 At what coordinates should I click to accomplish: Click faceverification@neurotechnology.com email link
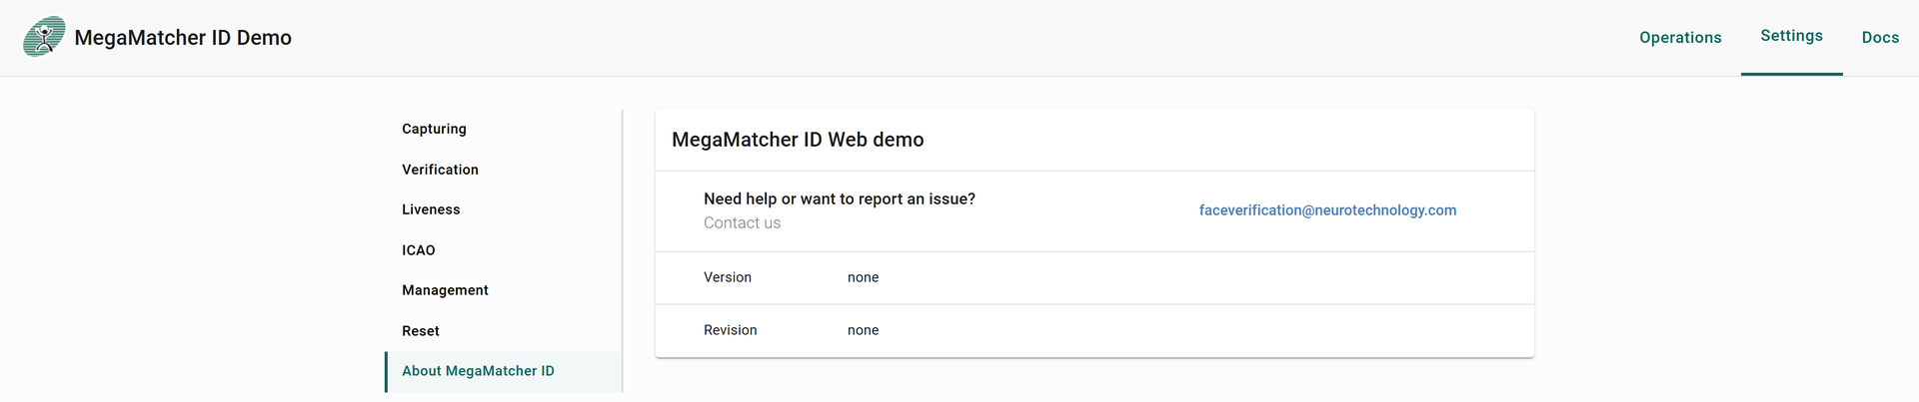(x=1327, y=210)
